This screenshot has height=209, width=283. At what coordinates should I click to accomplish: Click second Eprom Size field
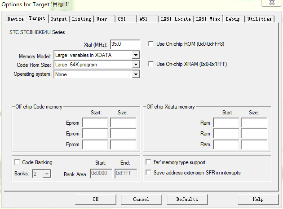(x=123, y=134)
